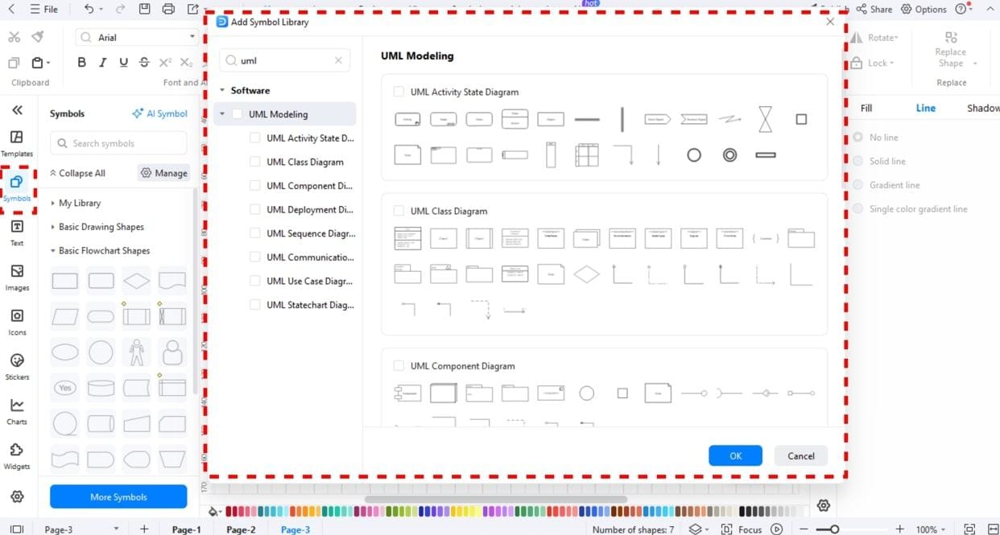
Task: Switch to the Shadow tab
Action: pyautogui.click(x=983, y=108)
